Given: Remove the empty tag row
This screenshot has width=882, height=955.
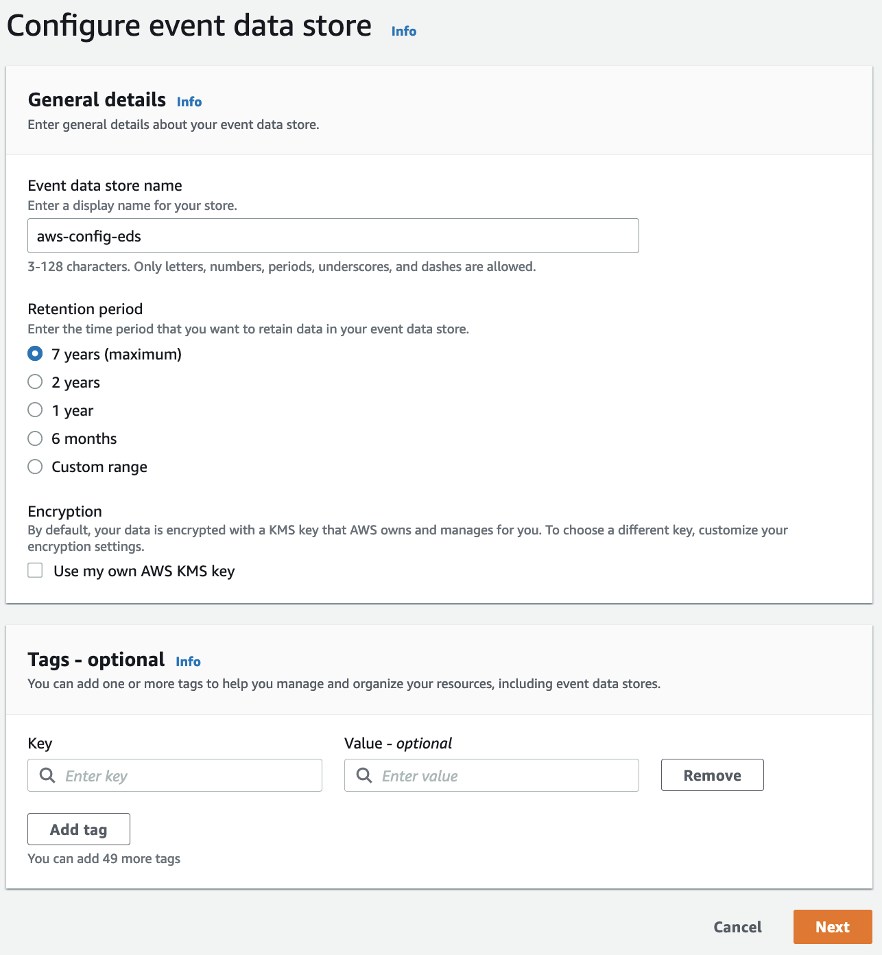Looking at the screenshot, I should coord(711,775).
